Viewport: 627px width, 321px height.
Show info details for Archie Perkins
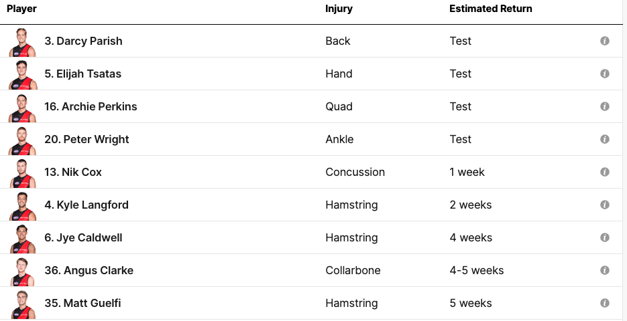point(605,106)
